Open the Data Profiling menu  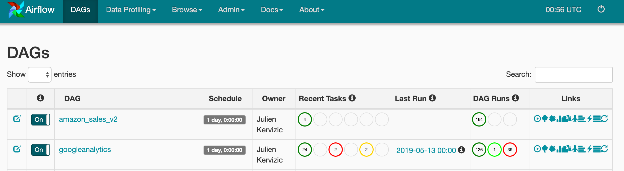[x=131, y=10]
